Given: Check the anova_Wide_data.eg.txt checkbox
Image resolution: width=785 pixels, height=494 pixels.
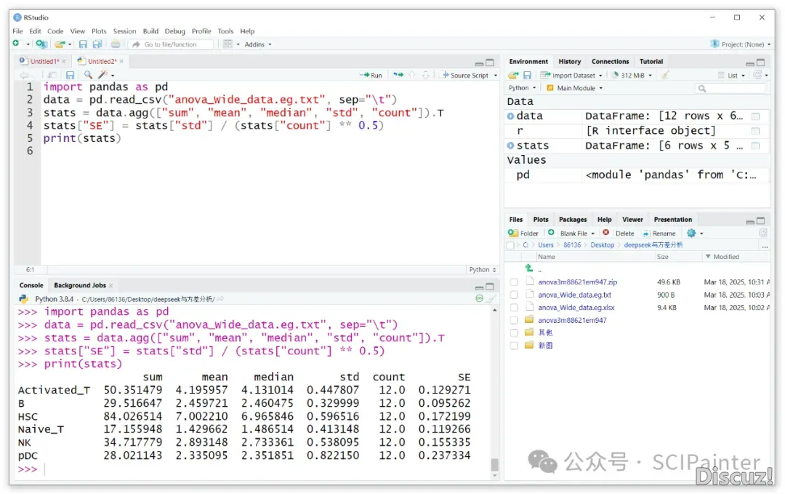Looking at the screenshot, I should tap(514, 295).
